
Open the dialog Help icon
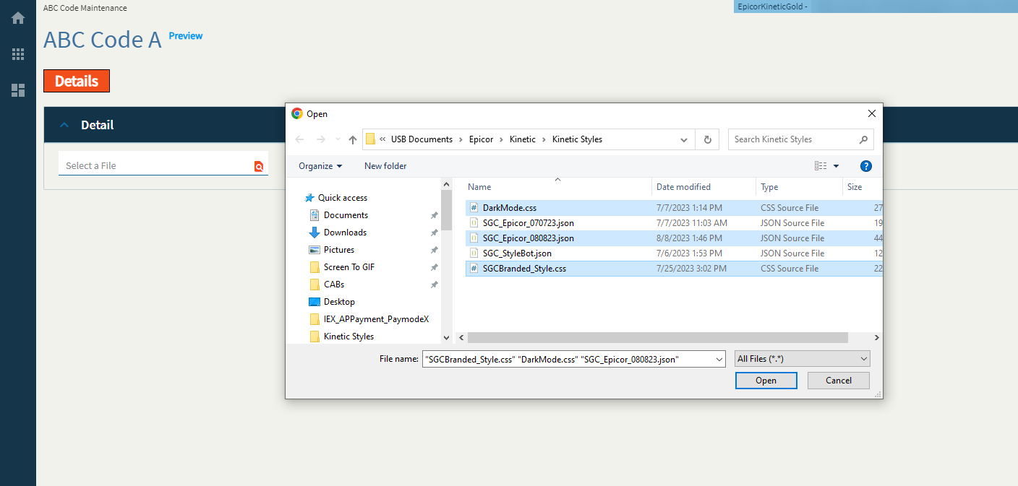tap(866, 166)
